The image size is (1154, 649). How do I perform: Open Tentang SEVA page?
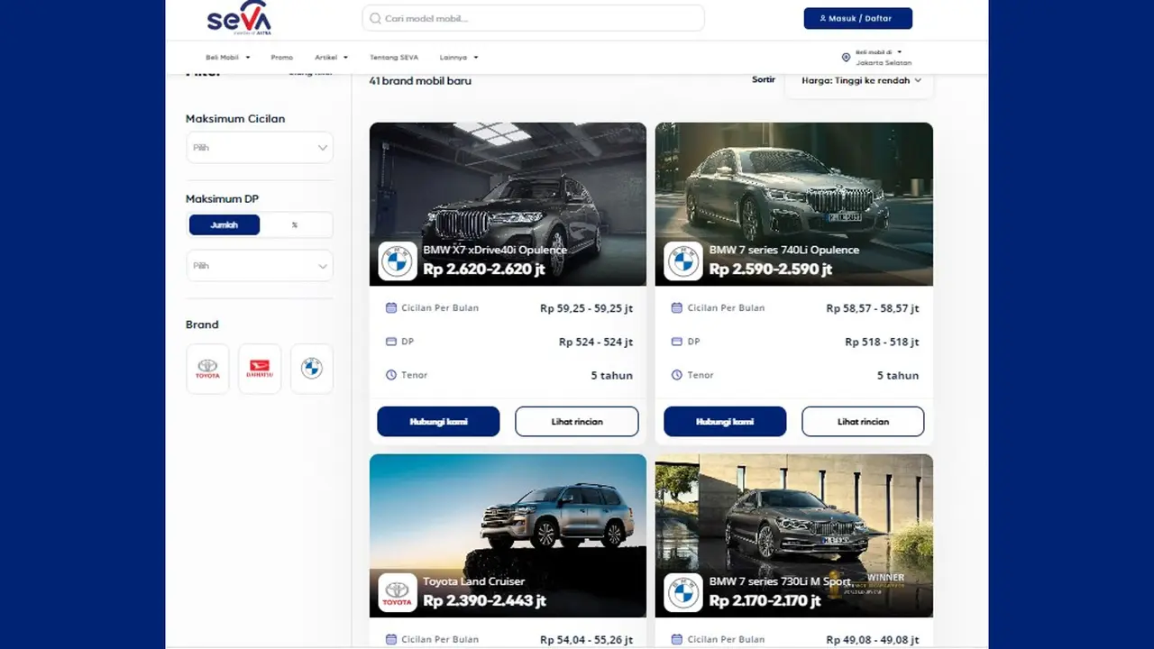[394, 58]
